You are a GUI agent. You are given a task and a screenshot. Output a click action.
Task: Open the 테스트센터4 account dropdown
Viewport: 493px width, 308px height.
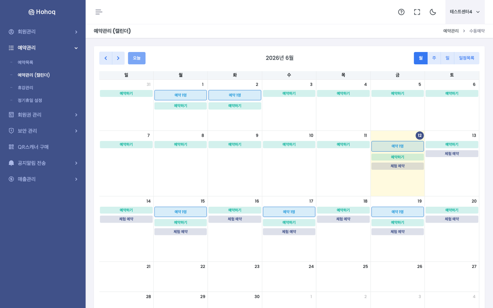coord(465,12)
